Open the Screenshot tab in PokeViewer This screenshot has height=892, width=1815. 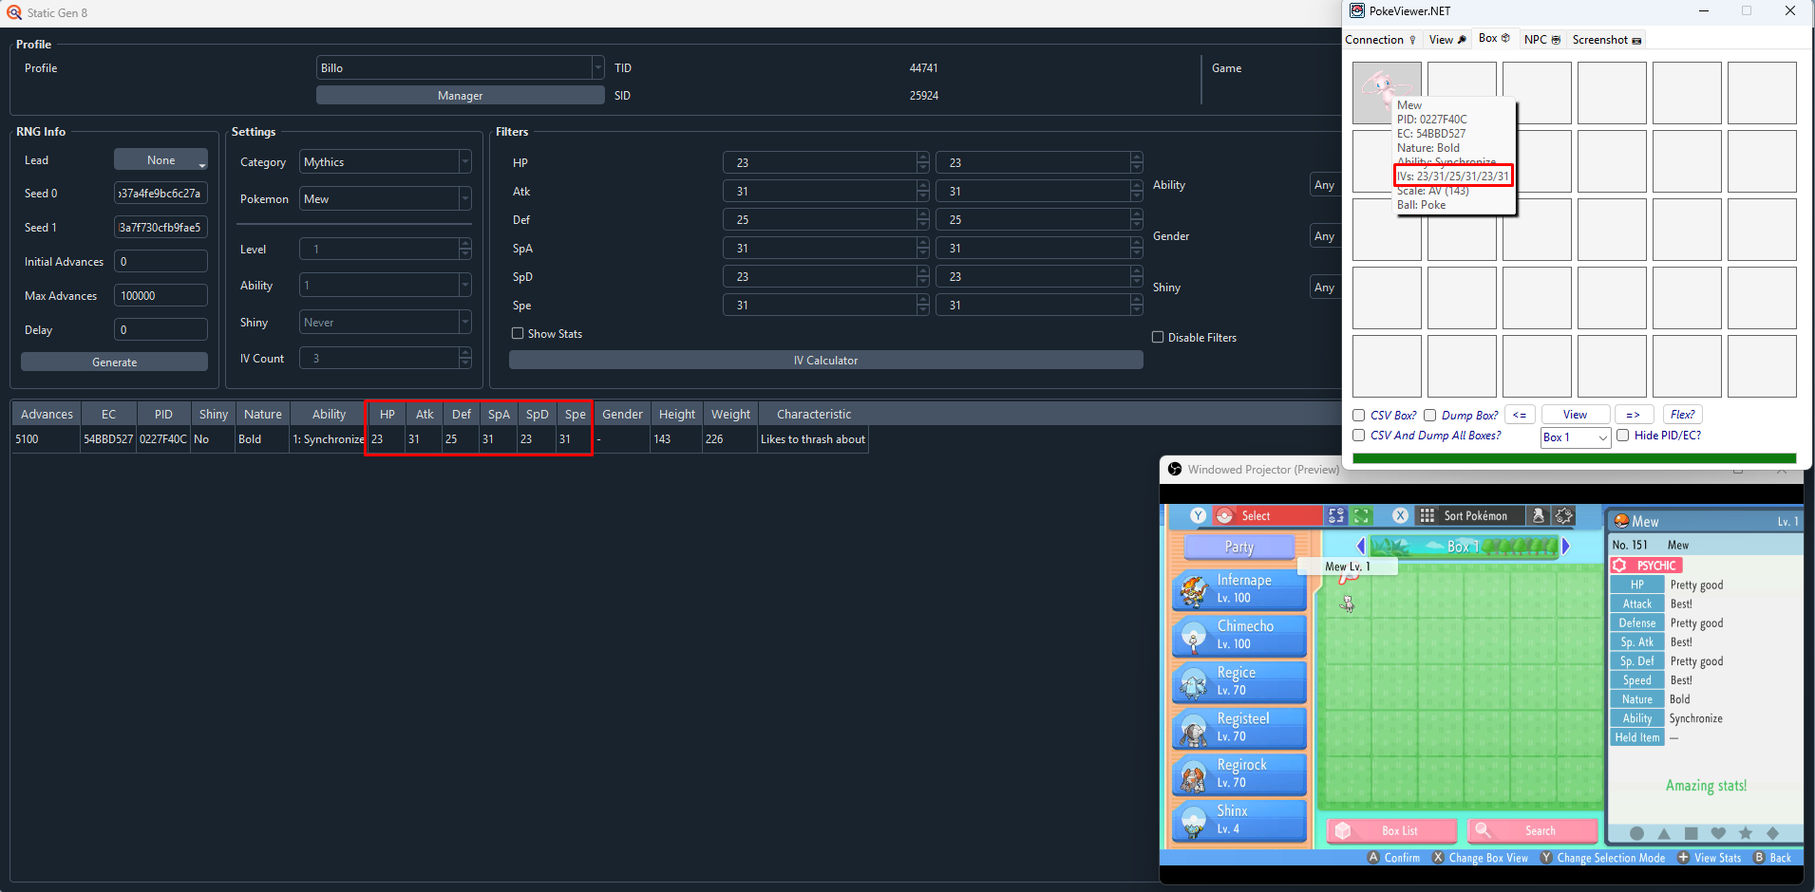[x=1606, y=40]
